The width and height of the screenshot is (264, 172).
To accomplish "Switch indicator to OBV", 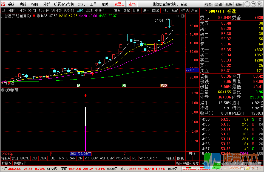I will (95, 158).
